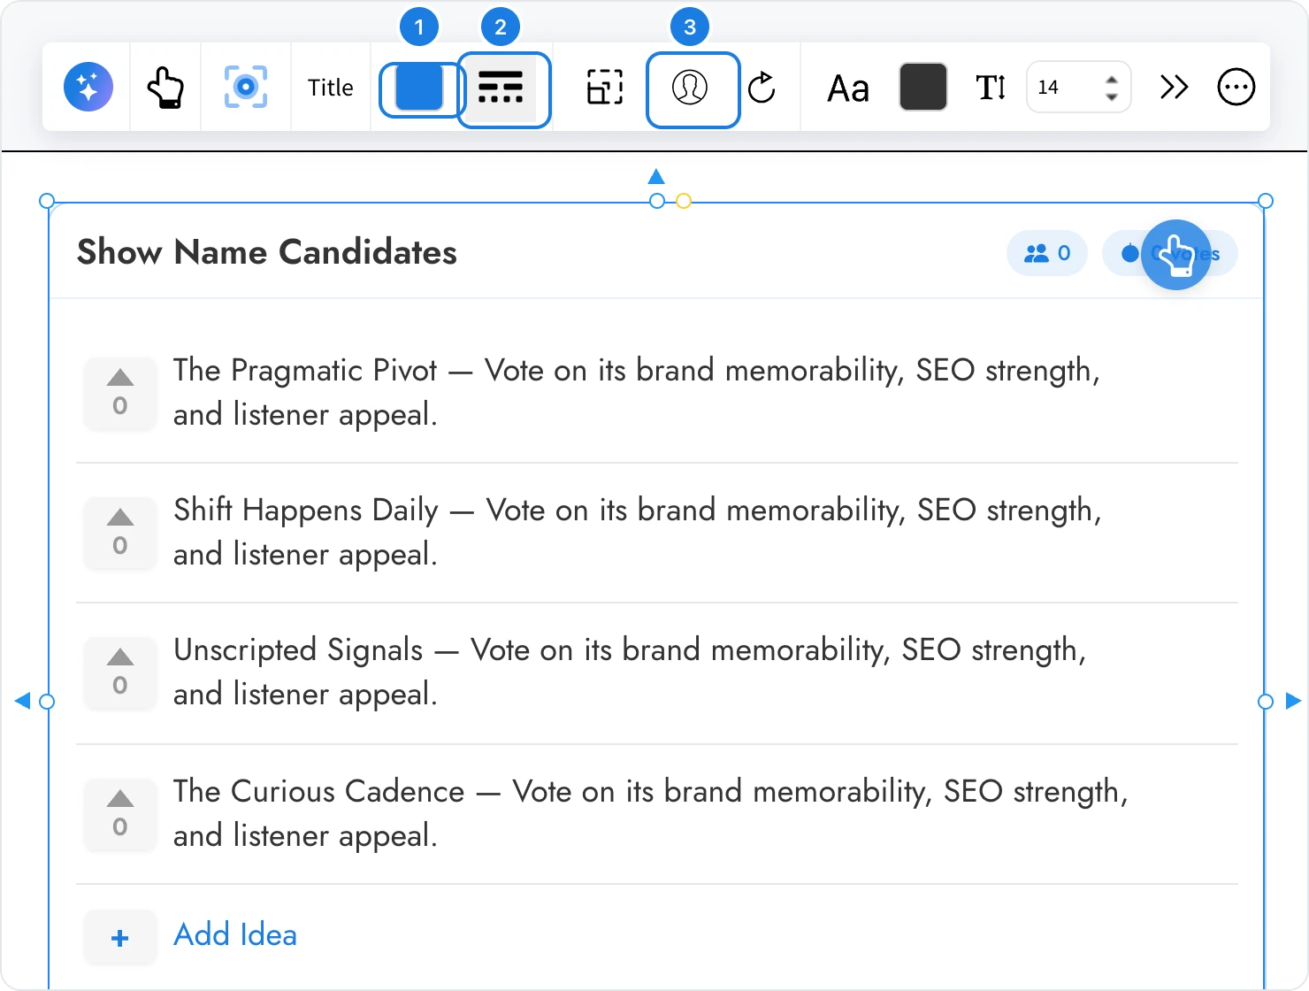Click the plus button beside Add Idea
This screenshot has width=1309, height=991.
tap(120, 938)
